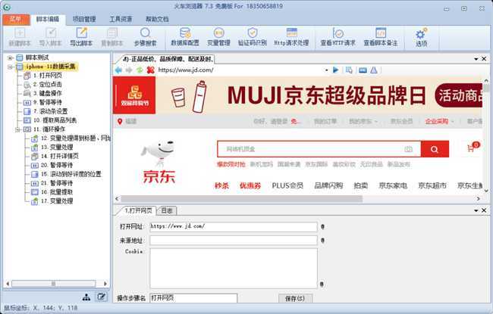493x314 pixels.
Task: Expand the 脚本测试 tree node
Action: click(10, 58)
